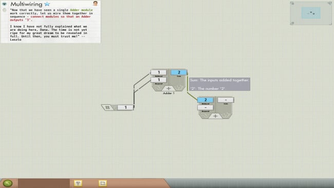This screenshot has height=188, width=334.
Task: Click Adder 1's blue Sum output '2'
Action: coord(179,72)
